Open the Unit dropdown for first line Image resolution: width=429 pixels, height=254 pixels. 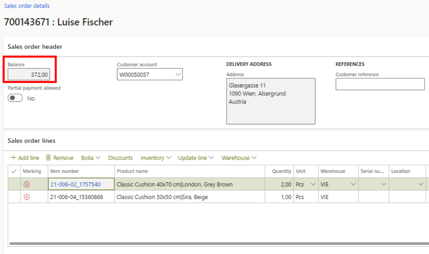pos(313,184)
